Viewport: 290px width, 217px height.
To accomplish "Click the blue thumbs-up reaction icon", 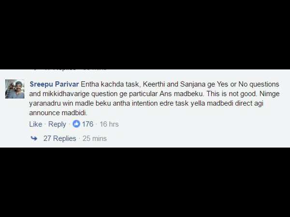I will [76, 124].
